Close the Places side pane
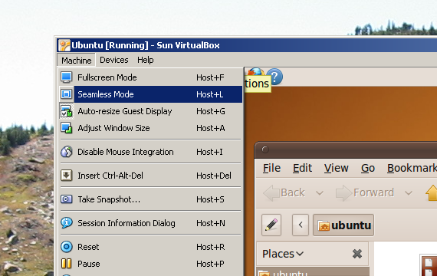Image resolution: width=437 pixels, height=276 pixels. pyautogui.click(x=357, y=254)
